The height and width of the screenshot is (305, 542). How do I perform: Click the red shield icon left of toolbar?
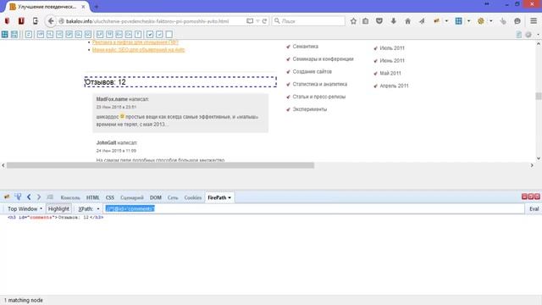click(7, 21)
